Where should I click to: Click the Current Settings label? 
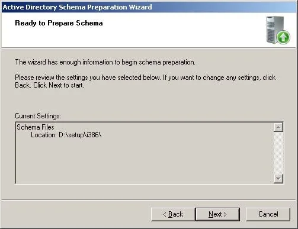tap(38, 116)
